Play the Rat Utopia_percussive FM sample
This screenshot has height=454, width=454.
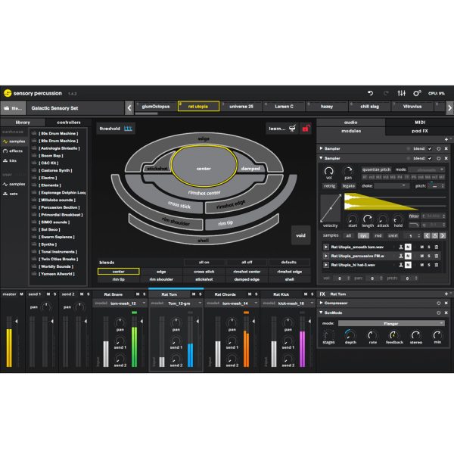tap(325, 256)
